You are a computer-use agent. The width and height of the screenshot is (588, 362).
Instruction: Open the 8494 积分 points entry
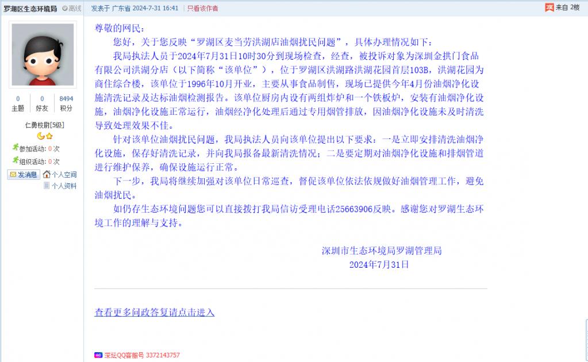66,103
